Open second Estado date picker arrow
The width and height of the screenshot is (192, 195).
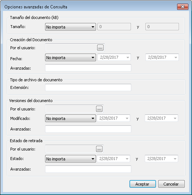point(175,159)
